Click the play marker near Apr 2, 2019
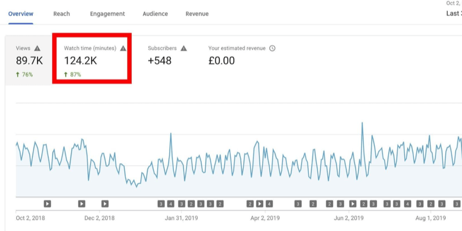The image size is (462, 231). click(x=260, y=203)
